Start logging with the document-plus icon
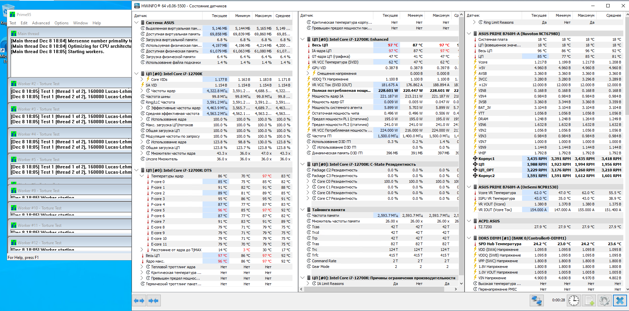Screen dimensions: 629x311 (589, 301)
